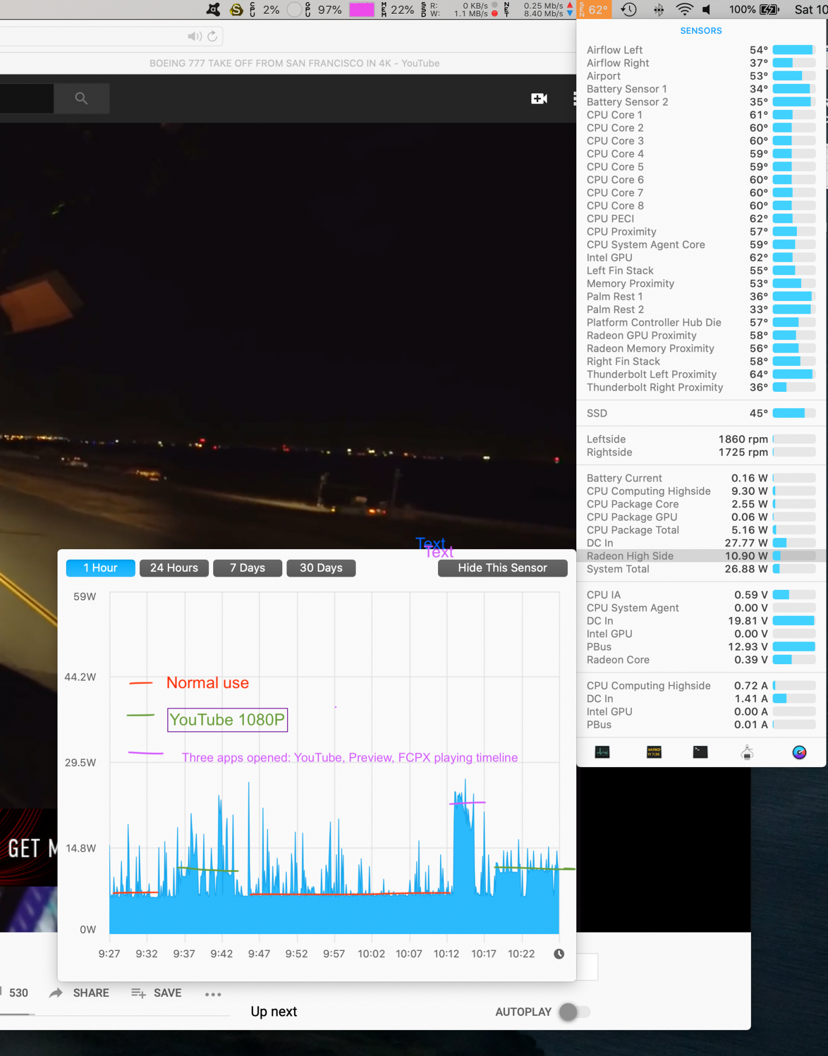Select the Thunderbolt Left Proximity row

tap(701, 374)
